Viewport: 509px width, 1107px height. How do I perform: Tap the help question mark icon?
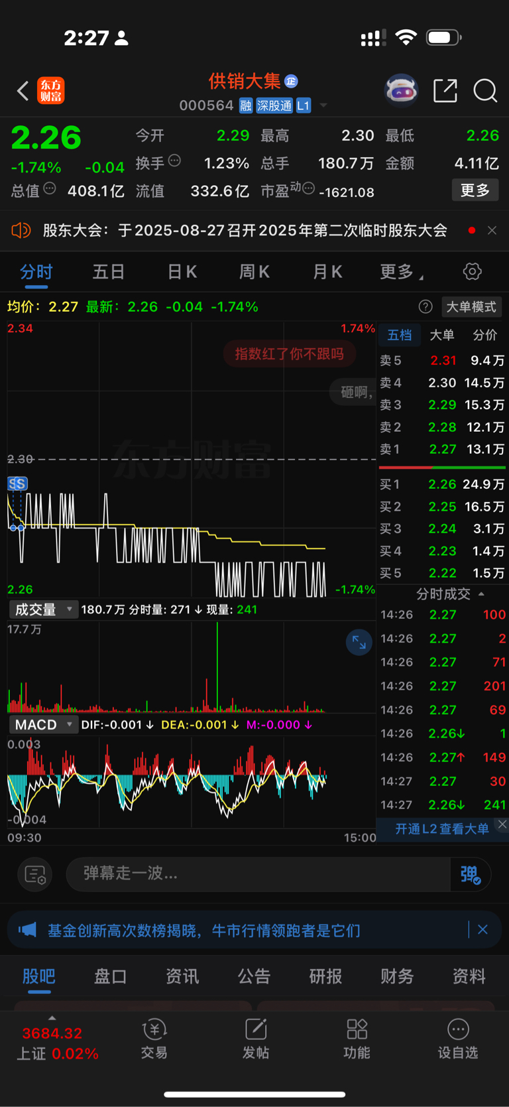click(425, 306)
